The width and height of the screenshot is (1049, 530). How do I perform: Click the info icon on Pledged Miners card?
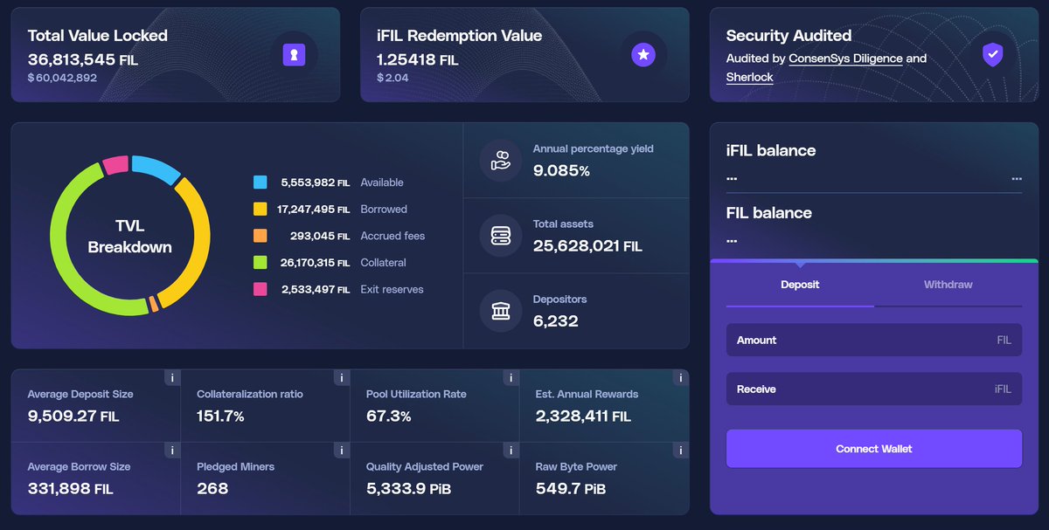tap(341, 450)
